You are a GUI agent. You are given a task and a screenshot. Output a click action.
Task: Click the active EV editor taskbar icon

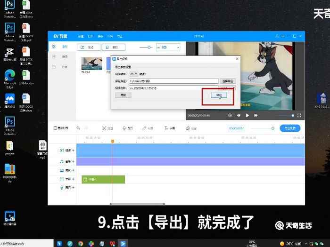pos(123,243)
